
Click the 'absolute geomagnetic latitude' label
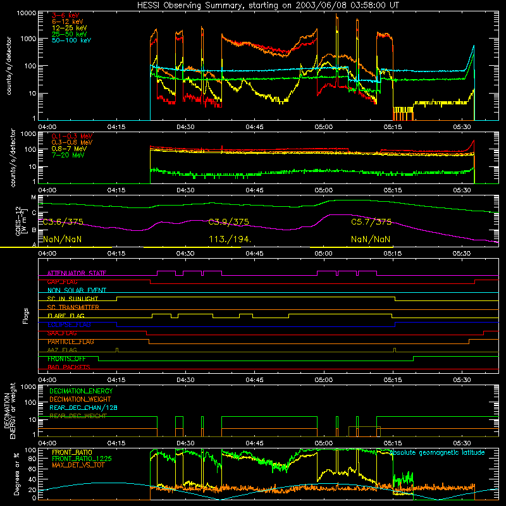(x=437, y=453)
